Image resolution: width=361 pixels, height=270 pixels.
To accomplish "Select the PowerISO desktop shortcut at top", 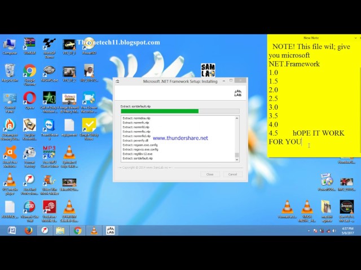I will 89,47.
